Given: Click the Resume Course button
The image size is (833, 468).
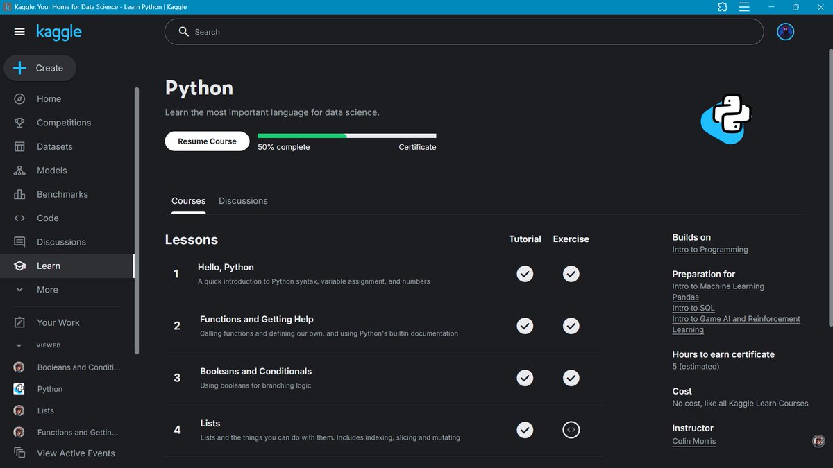Looking at the screenshot, I should [207, 141].
